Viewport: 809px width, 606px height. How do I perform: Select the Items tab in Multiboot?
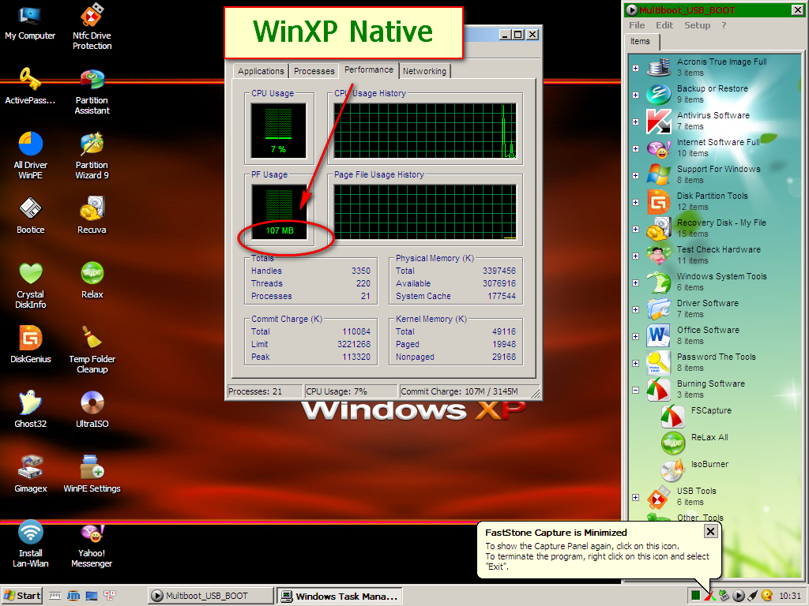[640, 41]
